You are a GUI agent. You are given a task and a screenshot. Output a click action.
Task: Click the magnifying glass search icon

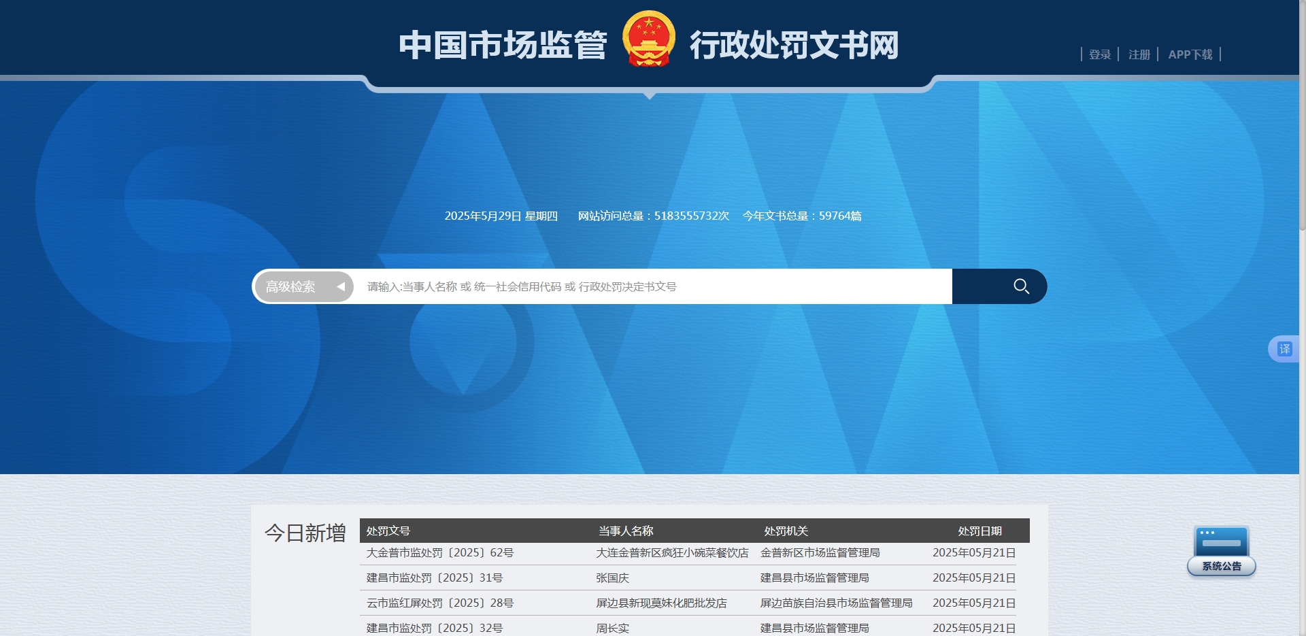pos(1020,286)
